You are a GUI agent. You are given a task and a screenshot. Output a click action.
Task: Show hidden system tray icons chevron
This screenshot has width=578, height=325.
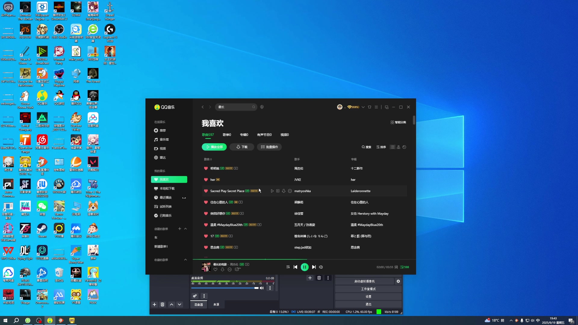(x=511, y=320)
